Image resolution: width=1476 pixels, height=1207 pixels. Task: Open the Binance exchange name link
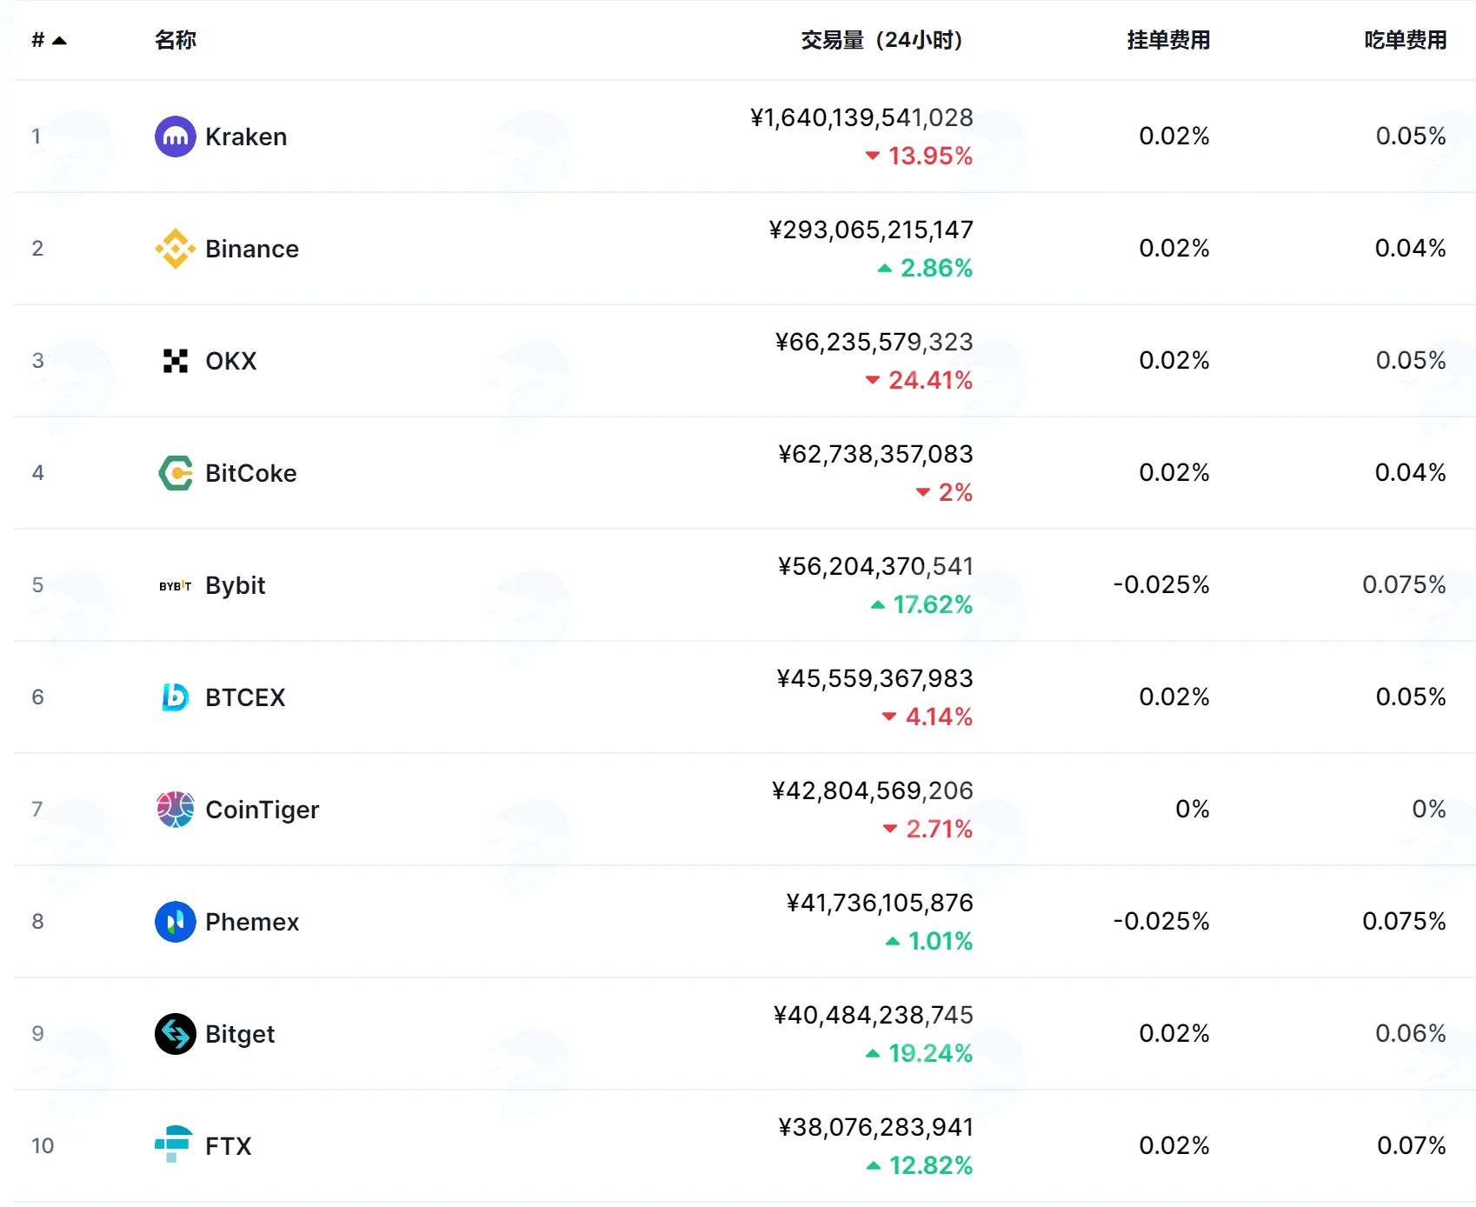252,249
